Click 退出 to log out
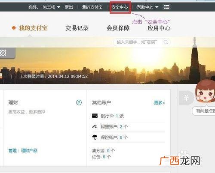The width and height of the screenshot is (215, 173). 69,7
